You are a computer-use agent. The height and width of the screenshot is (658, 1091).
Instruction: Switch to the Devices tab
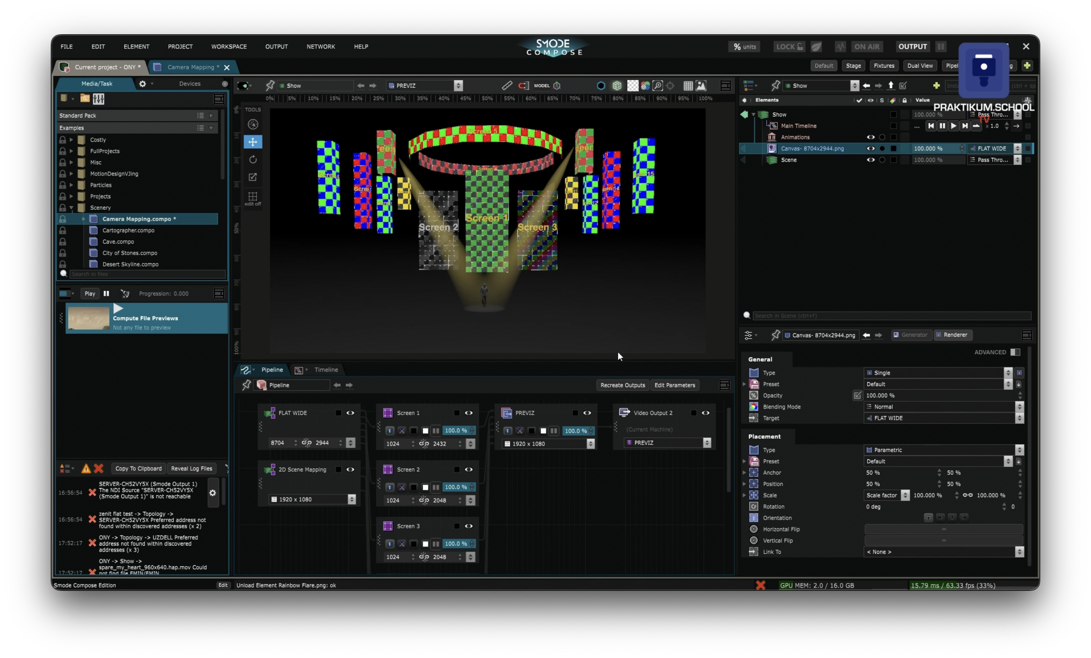click(190, 84)
